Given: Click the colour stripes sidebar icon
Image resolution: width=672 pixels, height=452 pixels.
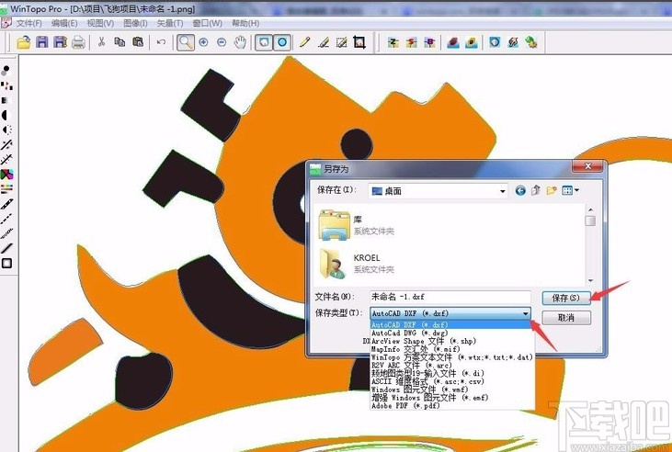Looking at the screenshot, I should pyautogui.click(x=6, y=188).
